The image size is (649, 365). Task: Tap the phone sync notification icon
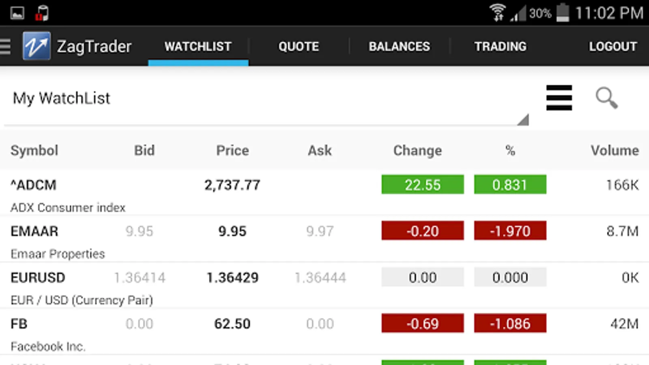click(42, 13)
